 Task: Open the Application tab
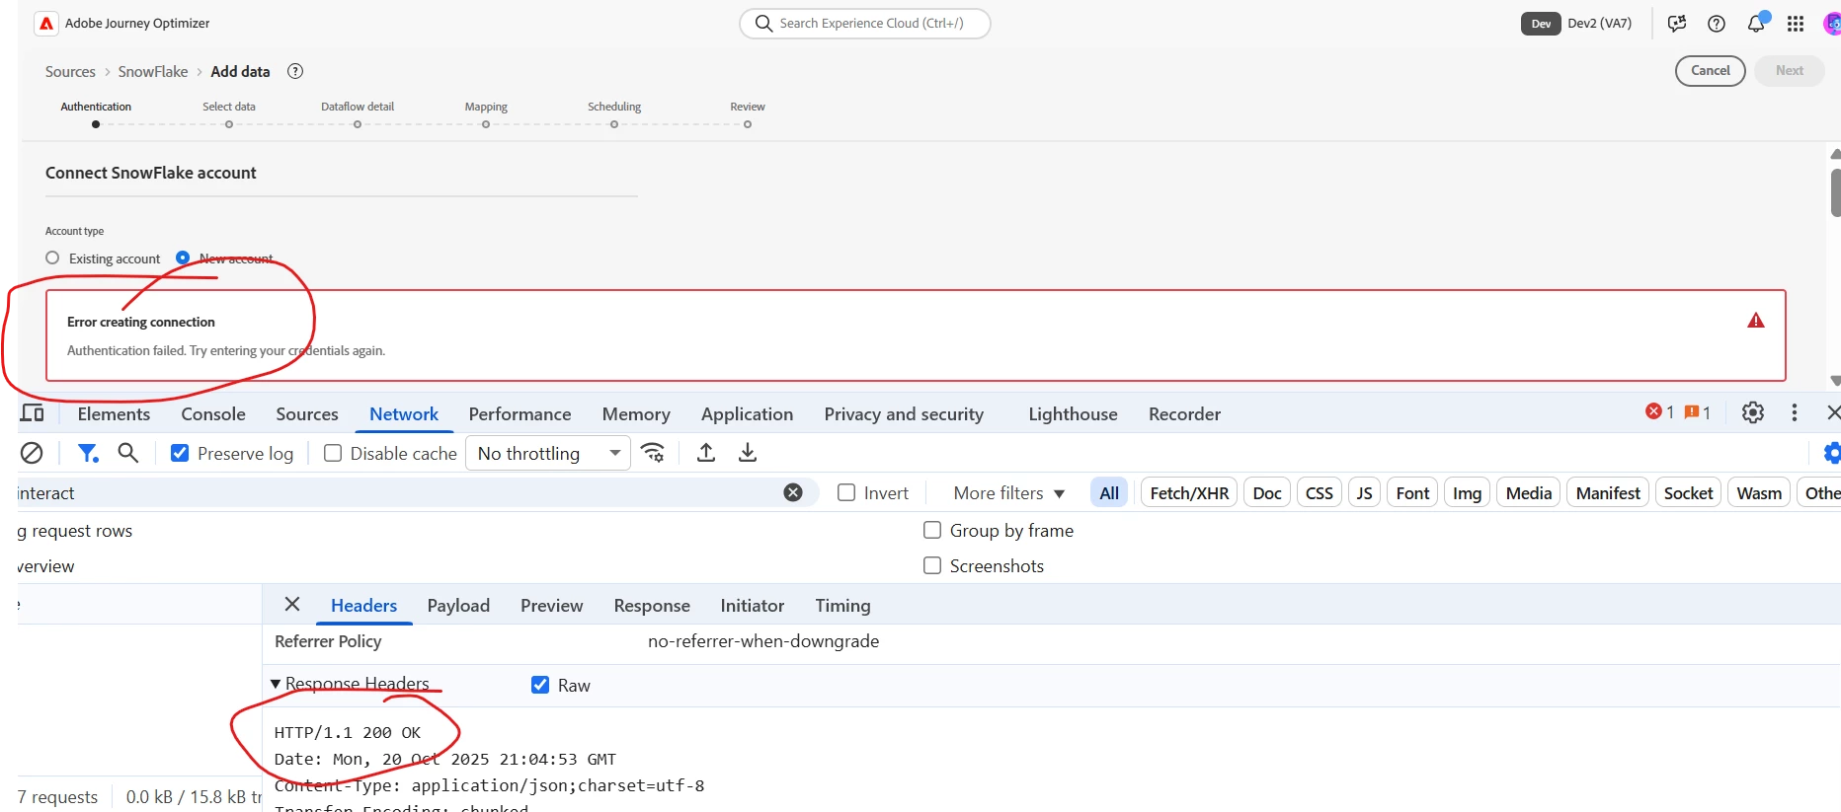(x=747, y=413)
